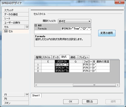Edit the Formula property value

pyautogui.click(x=76, y=29)
